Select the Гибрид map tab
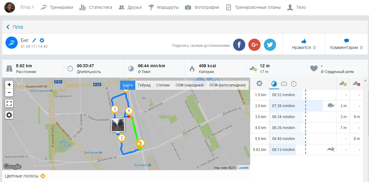Screen dimensions: 369x182 coord(144,85)
